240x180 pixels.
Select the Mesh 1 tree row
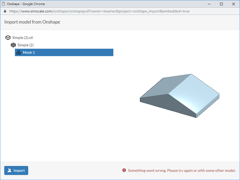pos(64,52)
